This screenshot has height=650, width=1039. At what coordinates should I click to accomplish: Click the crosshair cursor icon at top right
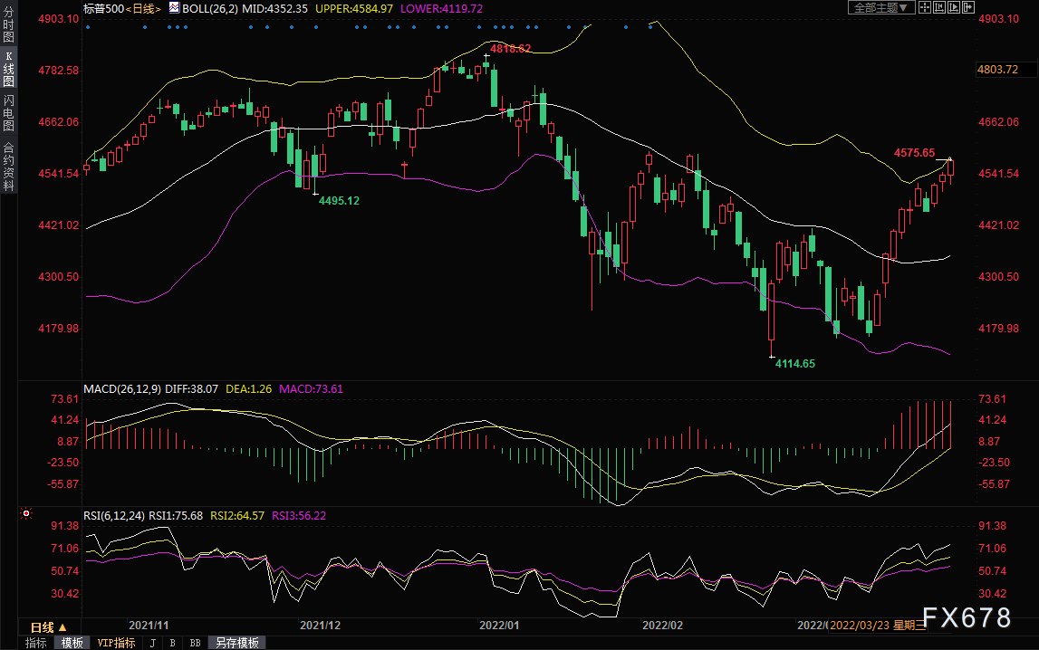pyautogui.click(x=925, y=7)
